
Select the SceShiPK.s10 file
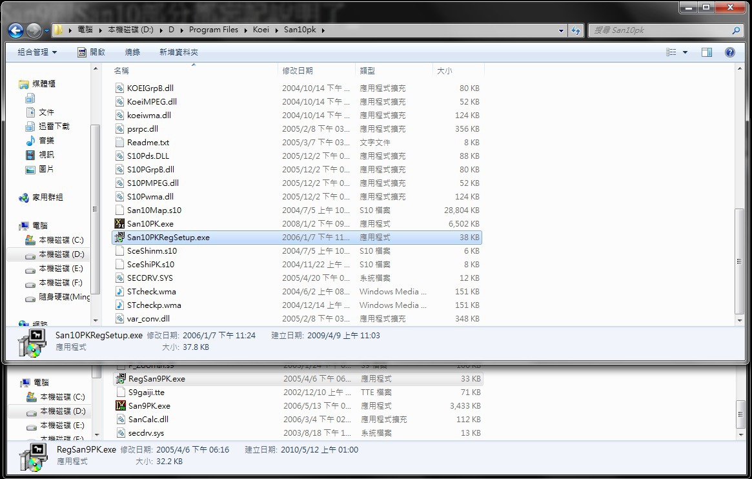150,264
